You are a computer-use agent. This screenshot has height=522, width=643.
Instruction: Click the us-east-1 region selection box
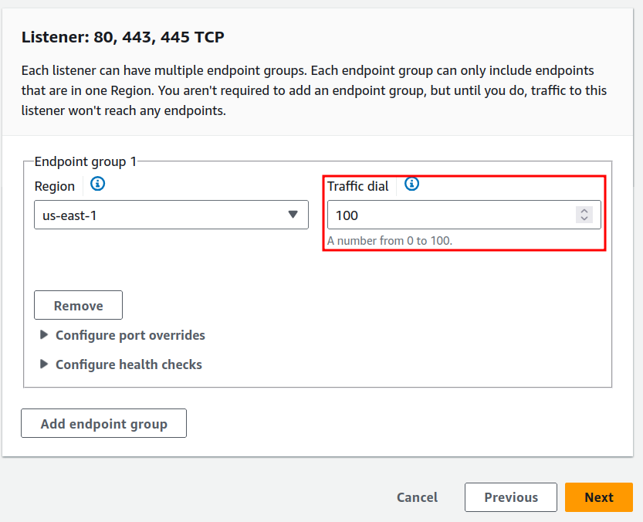click(x=170, y=215)
